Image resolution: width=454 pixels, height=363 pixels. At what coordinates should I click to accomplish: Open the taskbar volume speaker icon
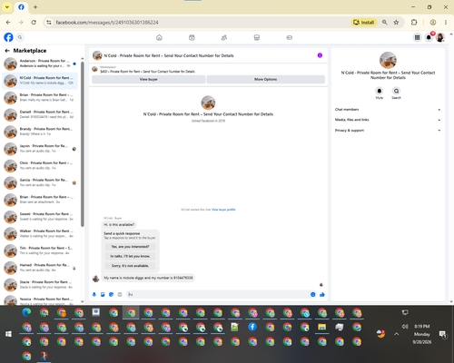tap(405, 327)
